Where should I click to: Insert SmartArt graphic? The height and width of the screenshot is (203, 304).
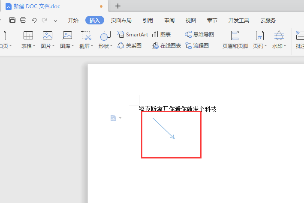(132, 35)
